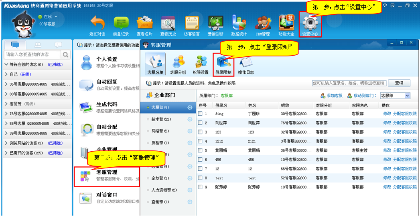Open CRM管理 icon in toolbar
This screenshot has width=420, height=216.
(263, 24)
